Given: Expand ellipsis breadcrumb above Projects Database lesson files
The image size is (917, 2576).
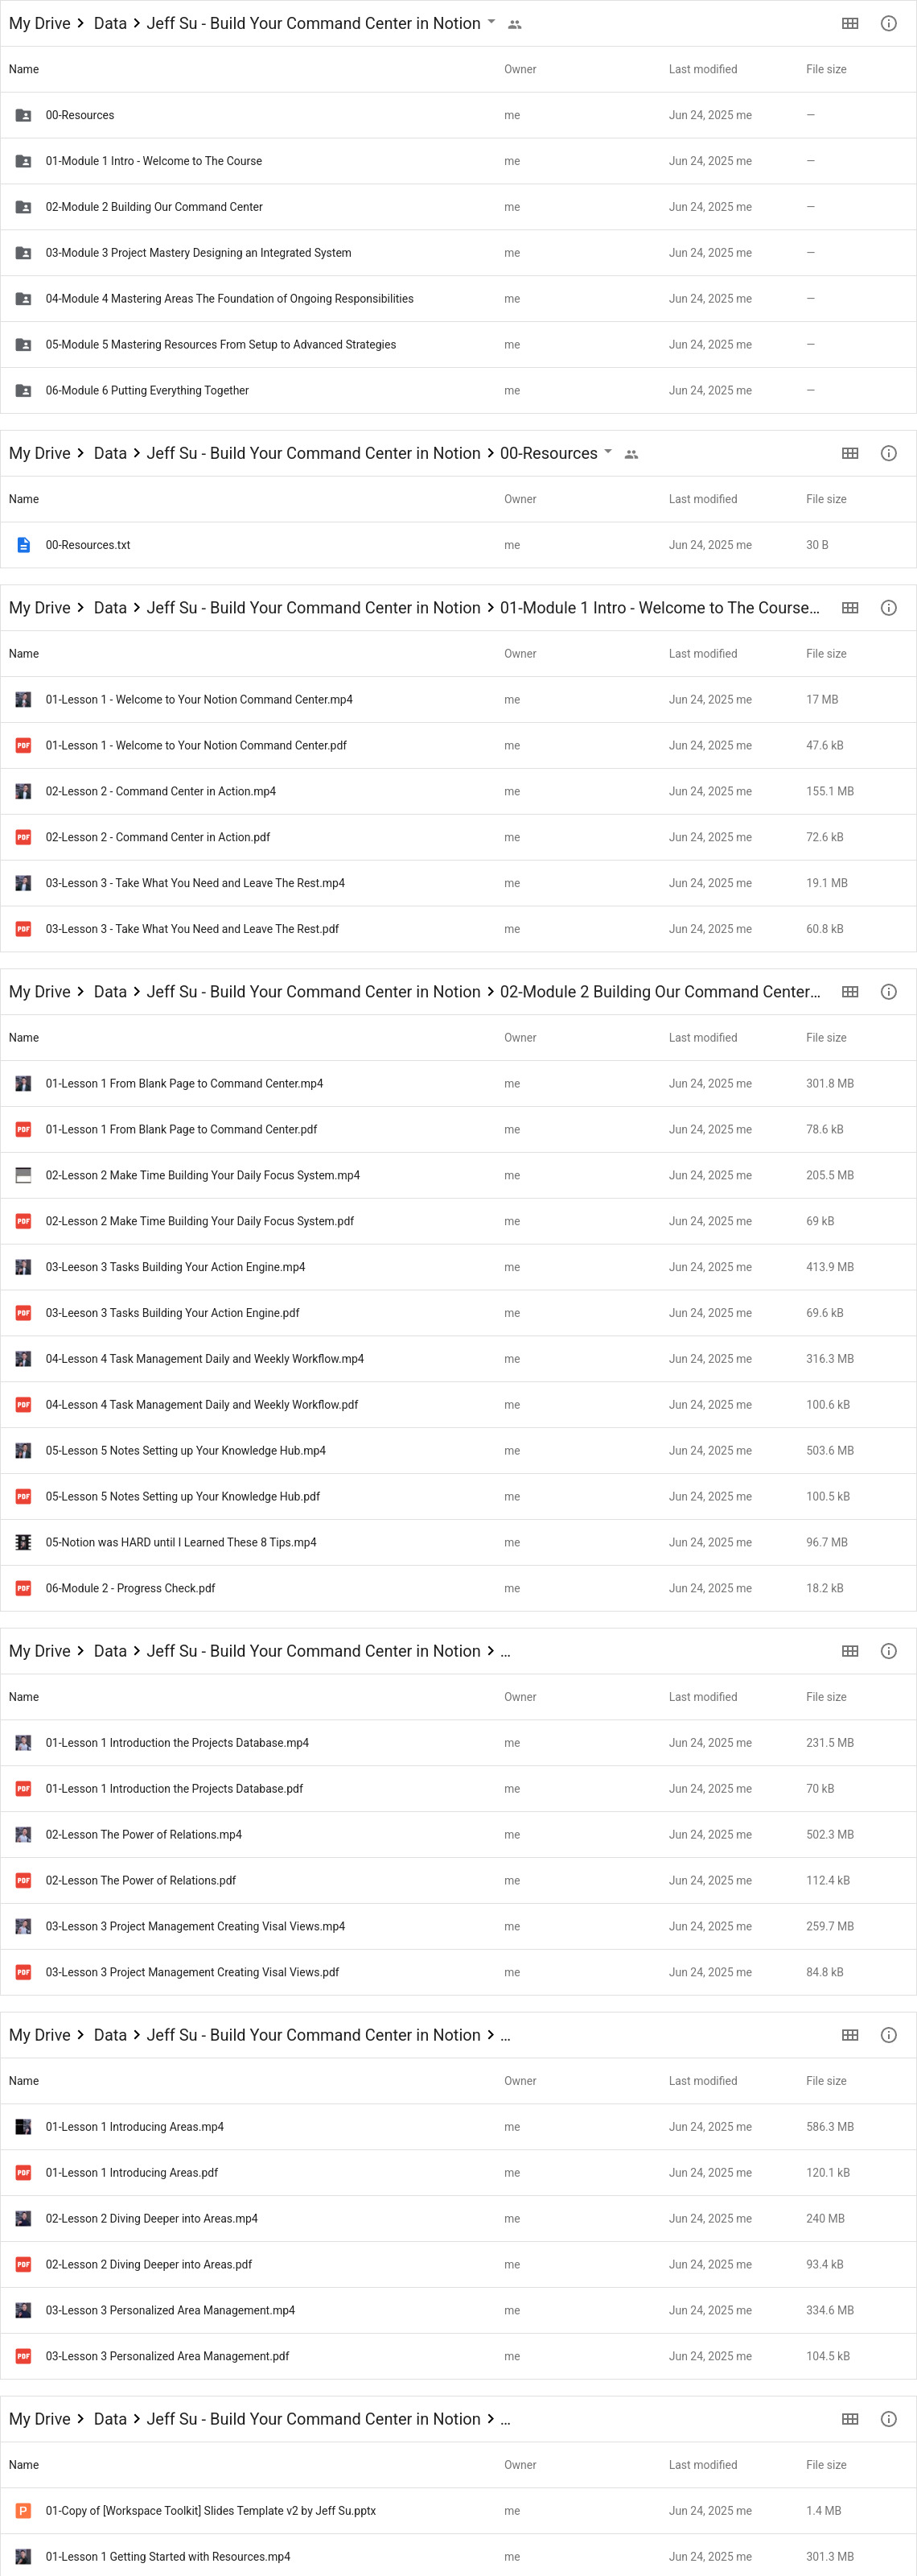Looking at the screenshot, I should [505, 1652].
